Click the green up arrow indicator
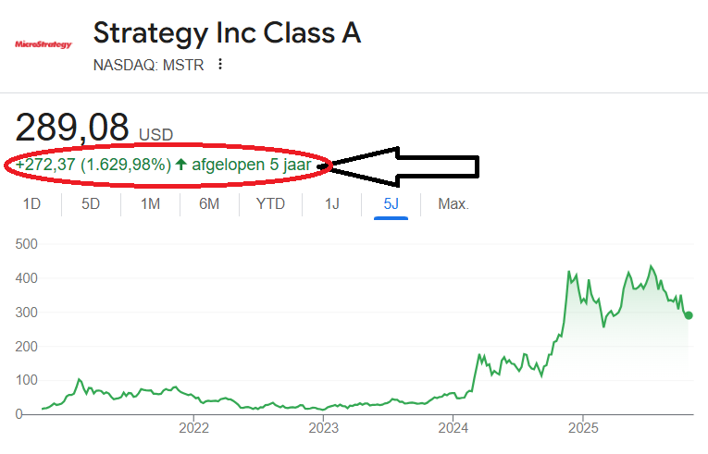The height and width of the screenshot is (454, 708). [180, 166]
